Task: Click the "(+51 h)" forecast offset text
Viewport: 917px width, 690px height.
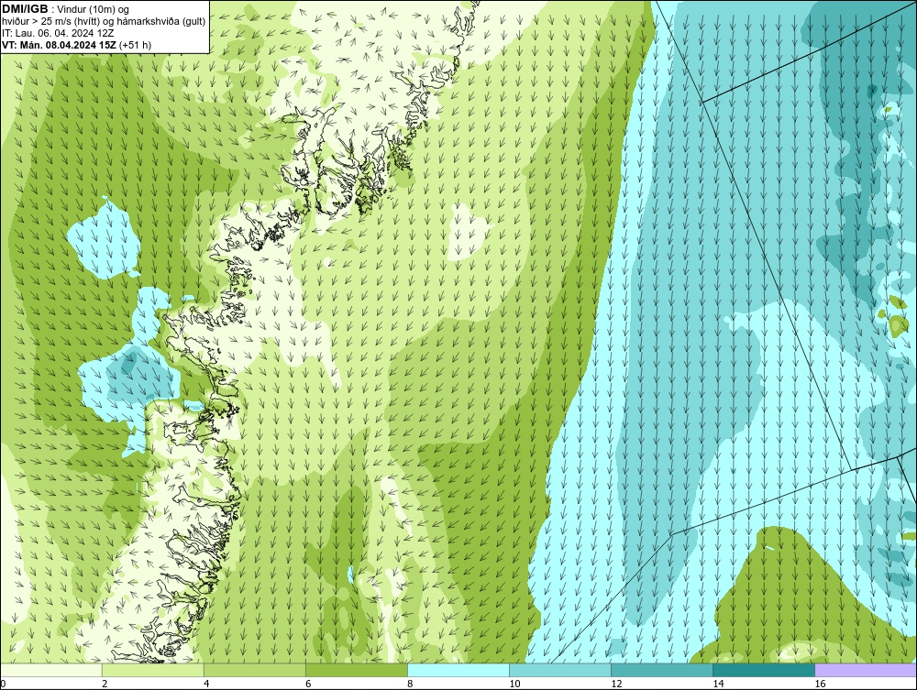Action: [x=136, y=45]
